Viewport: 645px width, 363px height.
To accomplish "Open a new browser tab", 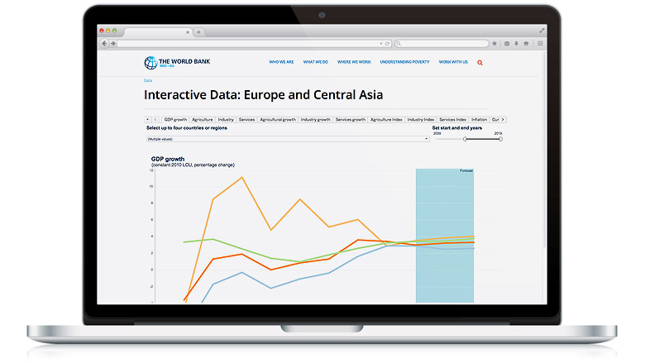I will (198, 31).
